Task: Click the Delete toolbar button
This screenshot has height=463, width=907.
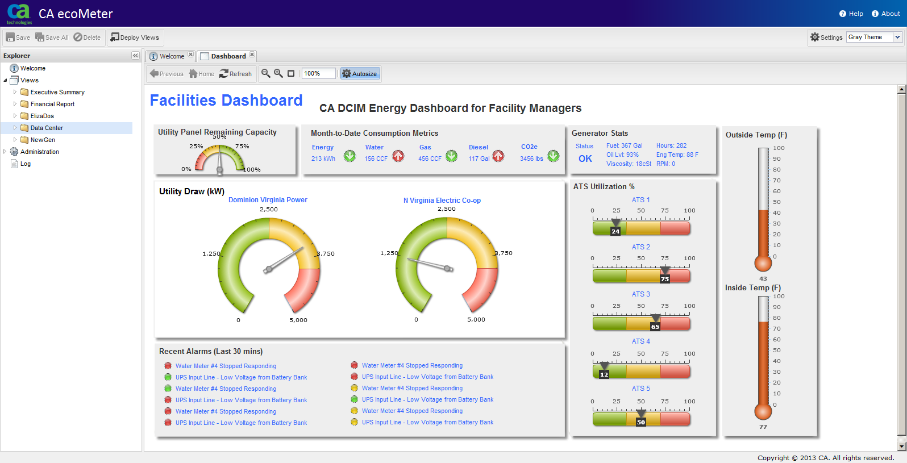Action: (x=87, y=37)
